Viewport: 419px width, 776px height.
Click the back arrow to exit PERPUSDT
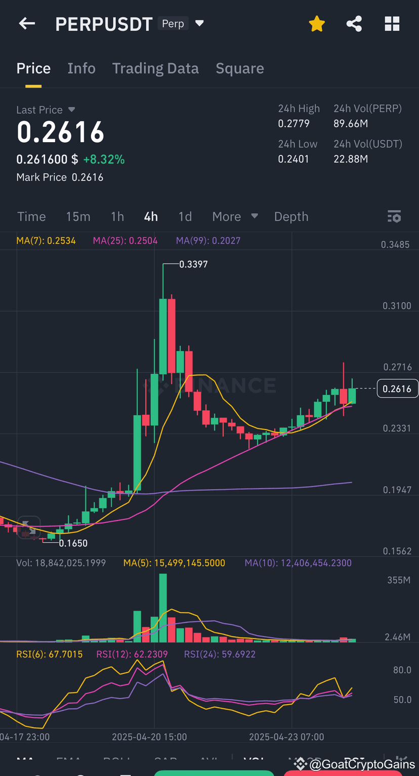tap(26, 23)
